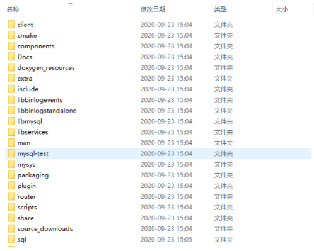
Task: Click the client row modified date
Action: pos(166,25)
